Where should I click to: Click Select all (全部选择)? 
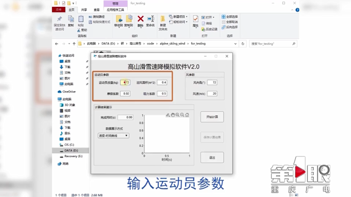coord(229,17)
